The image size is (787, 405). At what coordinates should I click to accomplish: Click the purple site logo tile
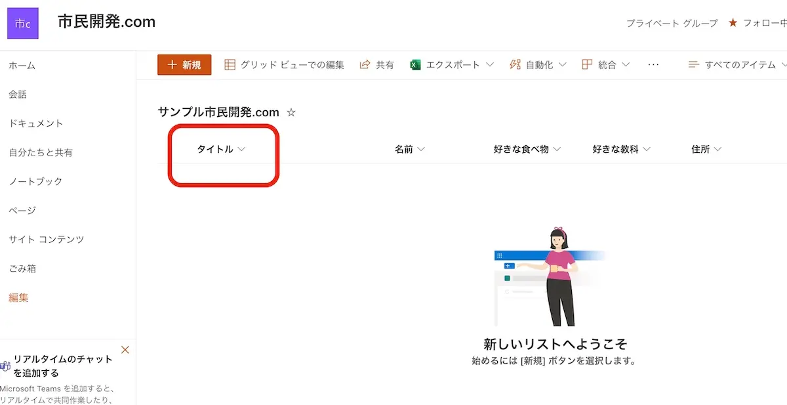pyautogui.click(x=23, y=24)
